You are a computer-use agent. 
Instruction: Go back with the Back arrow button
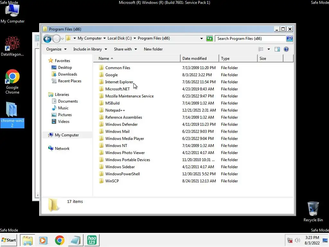point(47,39)
